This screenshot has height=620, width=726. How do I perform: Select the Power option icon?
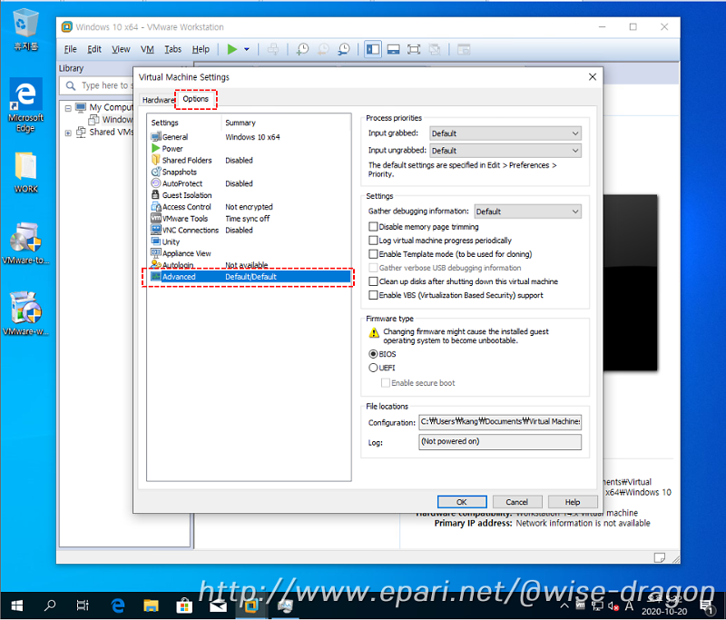tap(156, 148)
